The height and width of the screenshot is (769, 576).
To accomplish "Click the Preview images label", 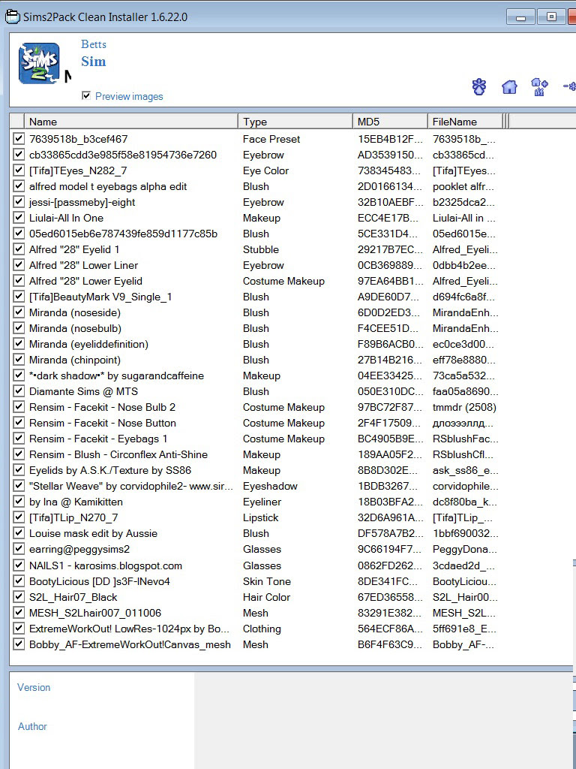I will 129,96.
